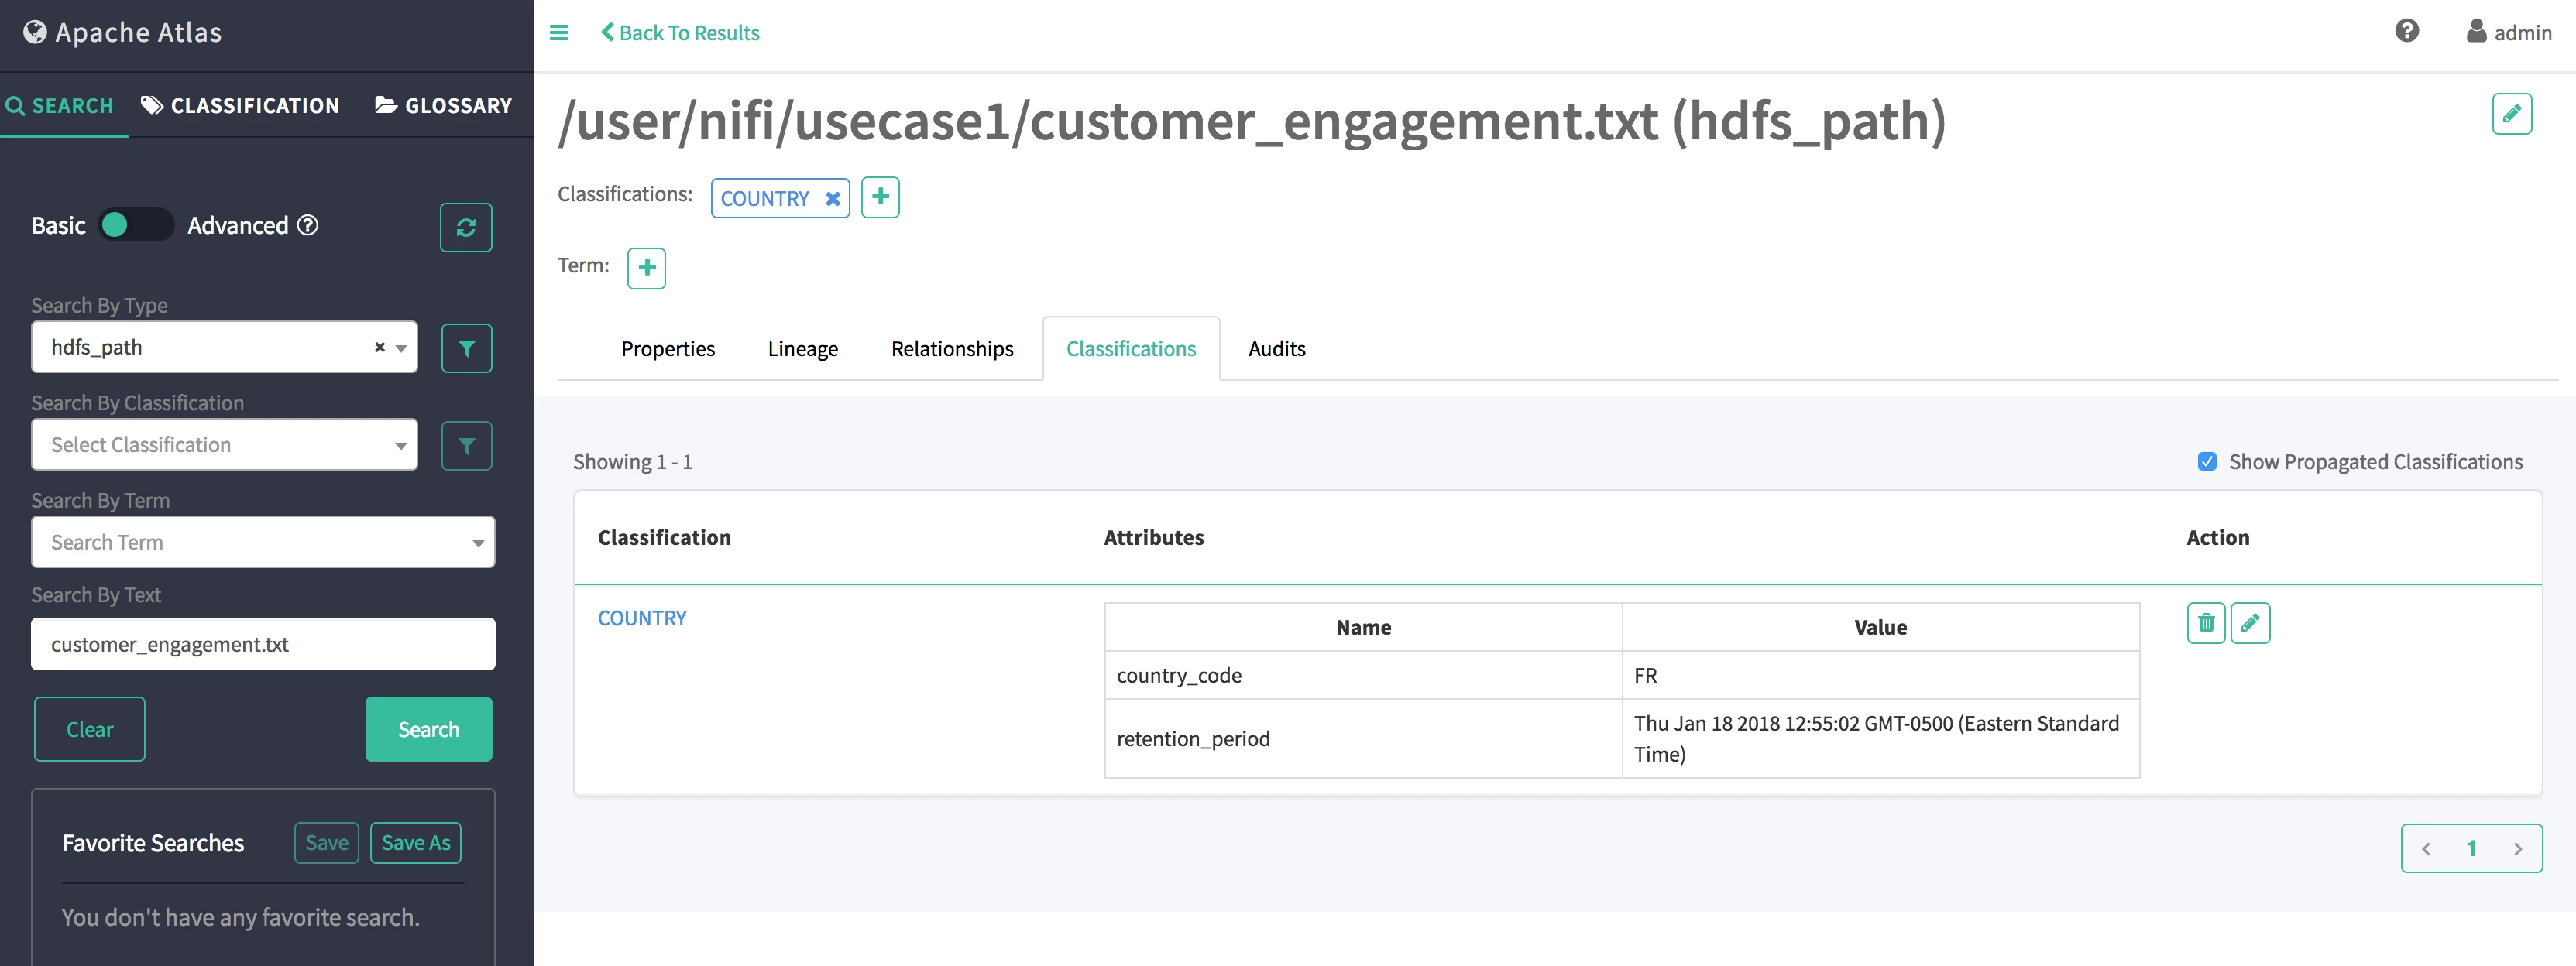Switch to the Lineage tab
Screen dimensions: 2576x966
[x=803, y=348]
